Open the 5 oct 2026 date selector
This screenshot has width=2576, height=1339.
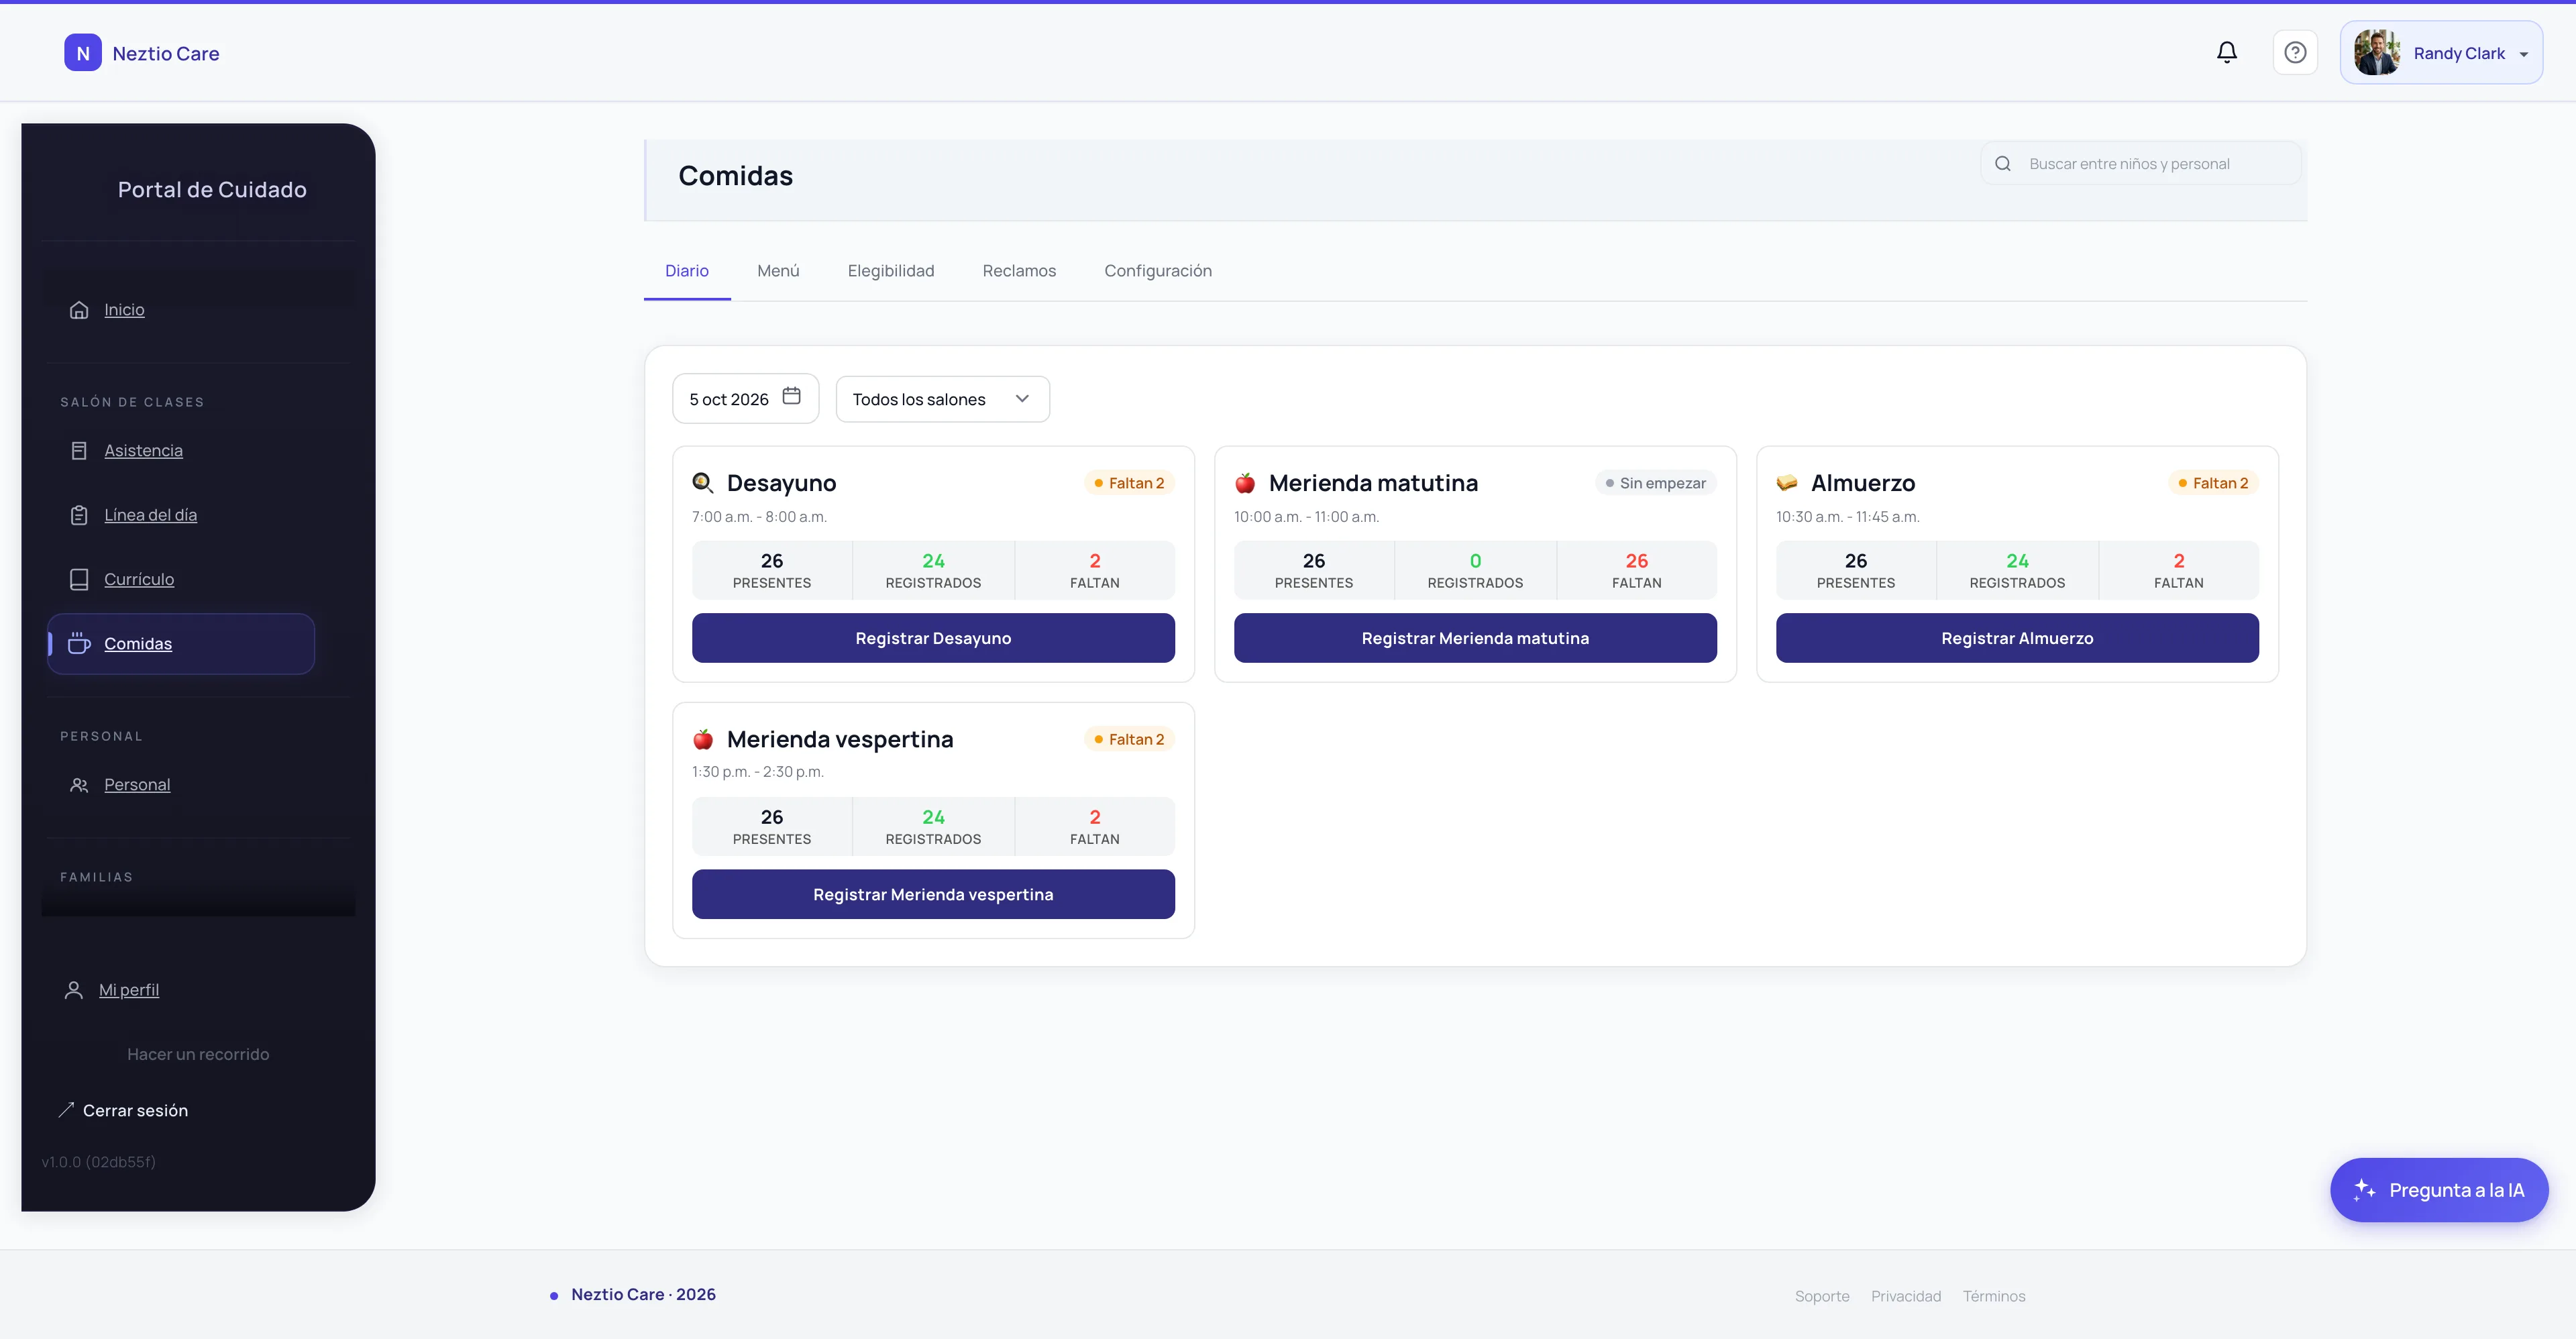(745, 399)
